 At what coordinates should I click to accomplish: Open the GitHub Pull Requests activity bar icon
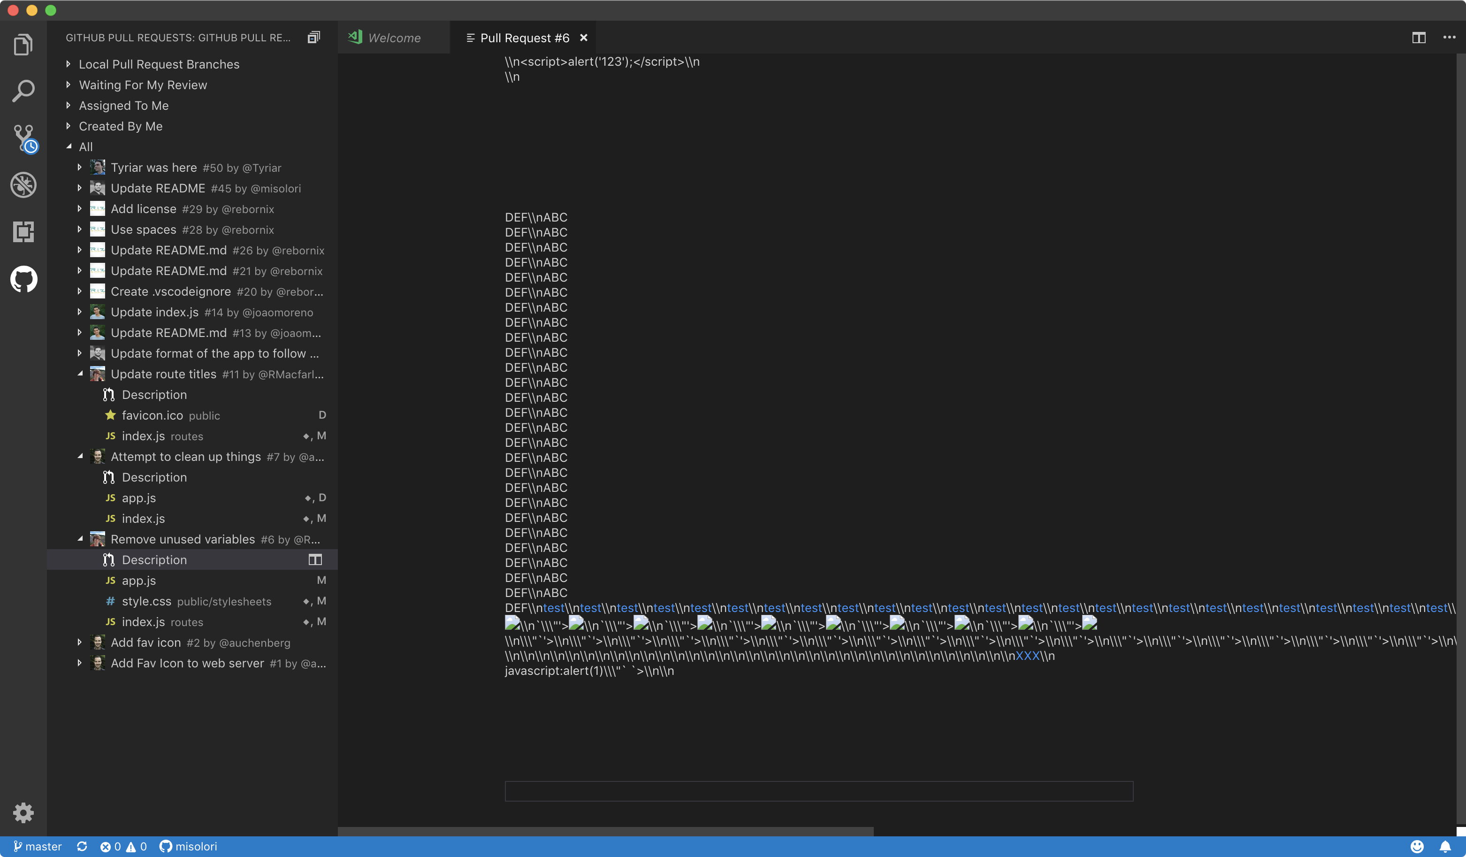point(23,279)
